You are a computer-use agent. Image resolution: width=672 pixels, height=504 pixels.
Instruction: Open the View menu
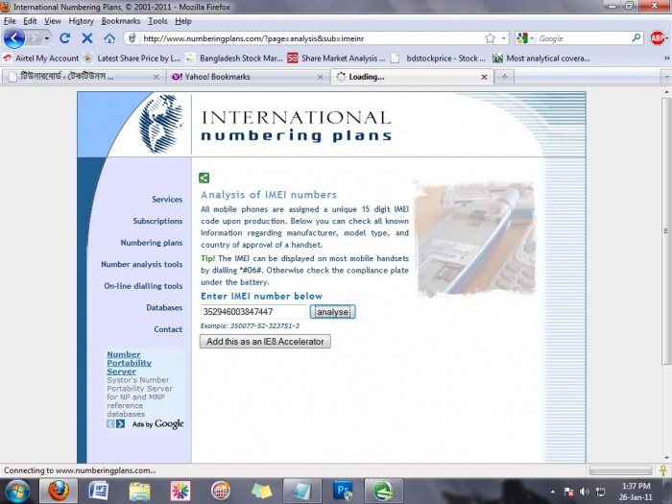point(52,21)
